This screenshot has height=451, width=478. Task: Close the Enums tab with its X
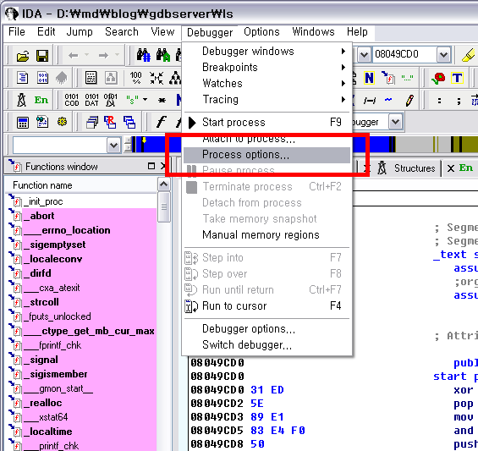click(451, 168)
